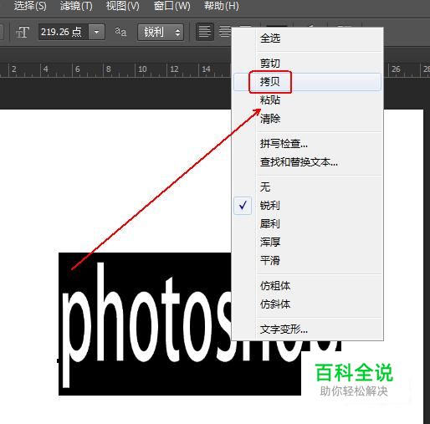Select 浑厚 anti-aliasing option

307,243
